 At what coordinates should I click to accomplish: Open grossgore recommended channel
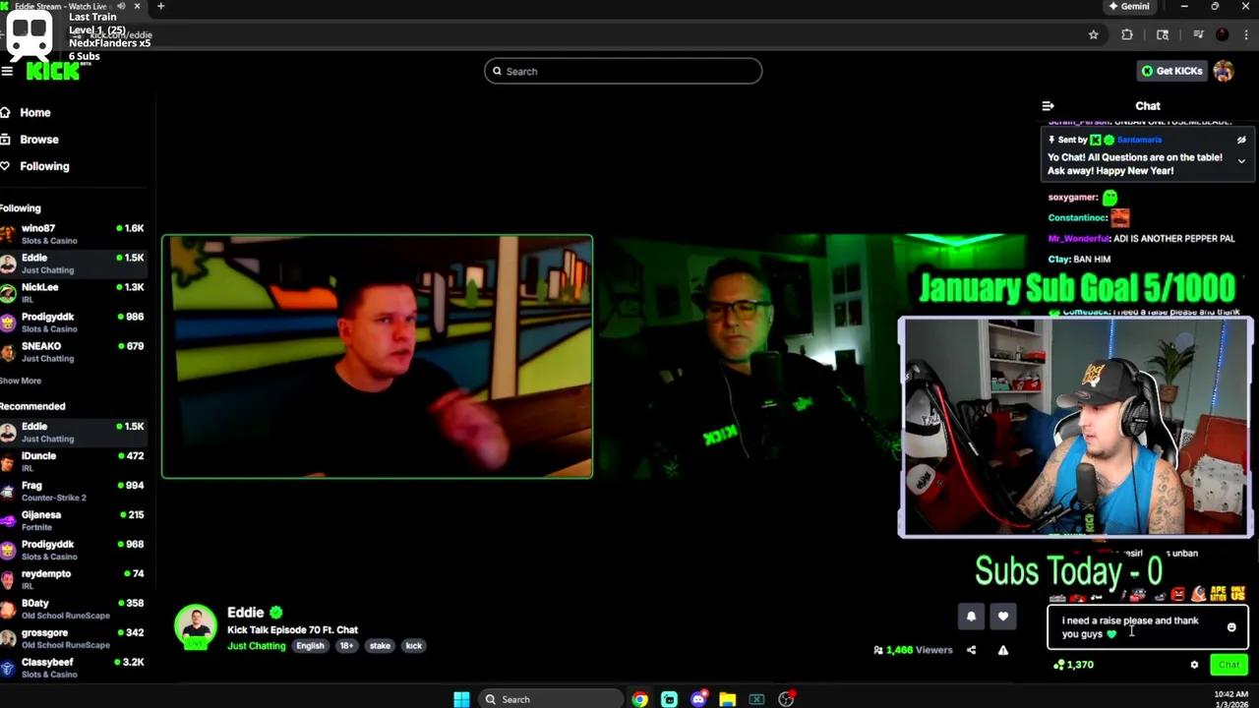(74, 638)
